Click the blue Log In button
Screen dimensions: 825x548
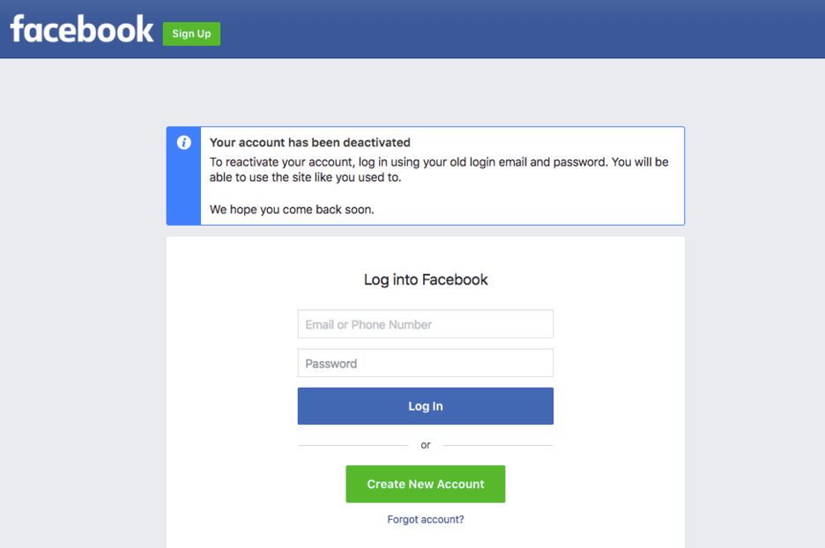[425, 406]
